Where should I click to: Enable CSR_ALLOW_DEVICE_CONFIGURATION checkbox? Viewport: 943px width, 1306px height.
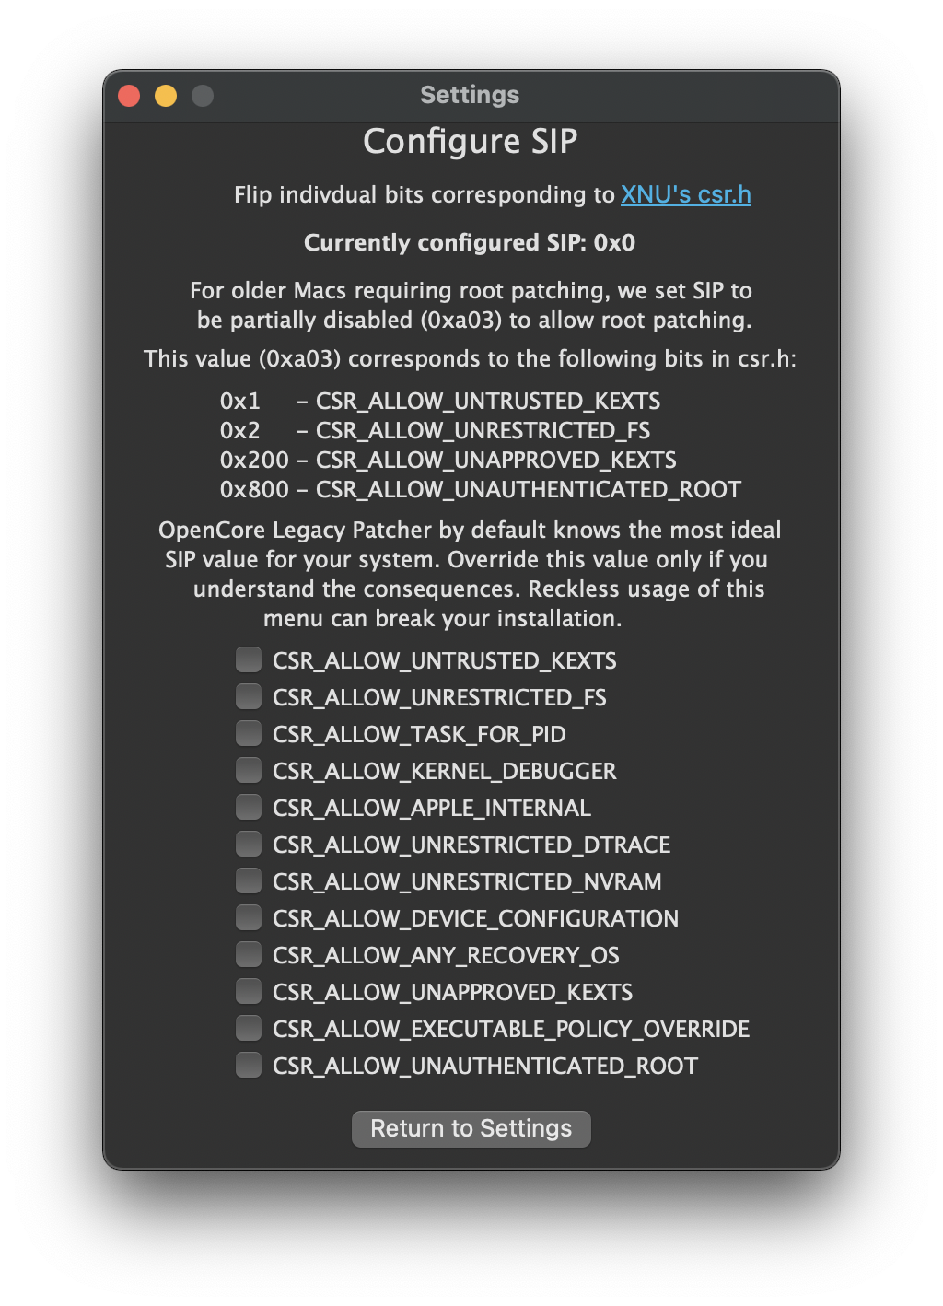tap(249, 918)
